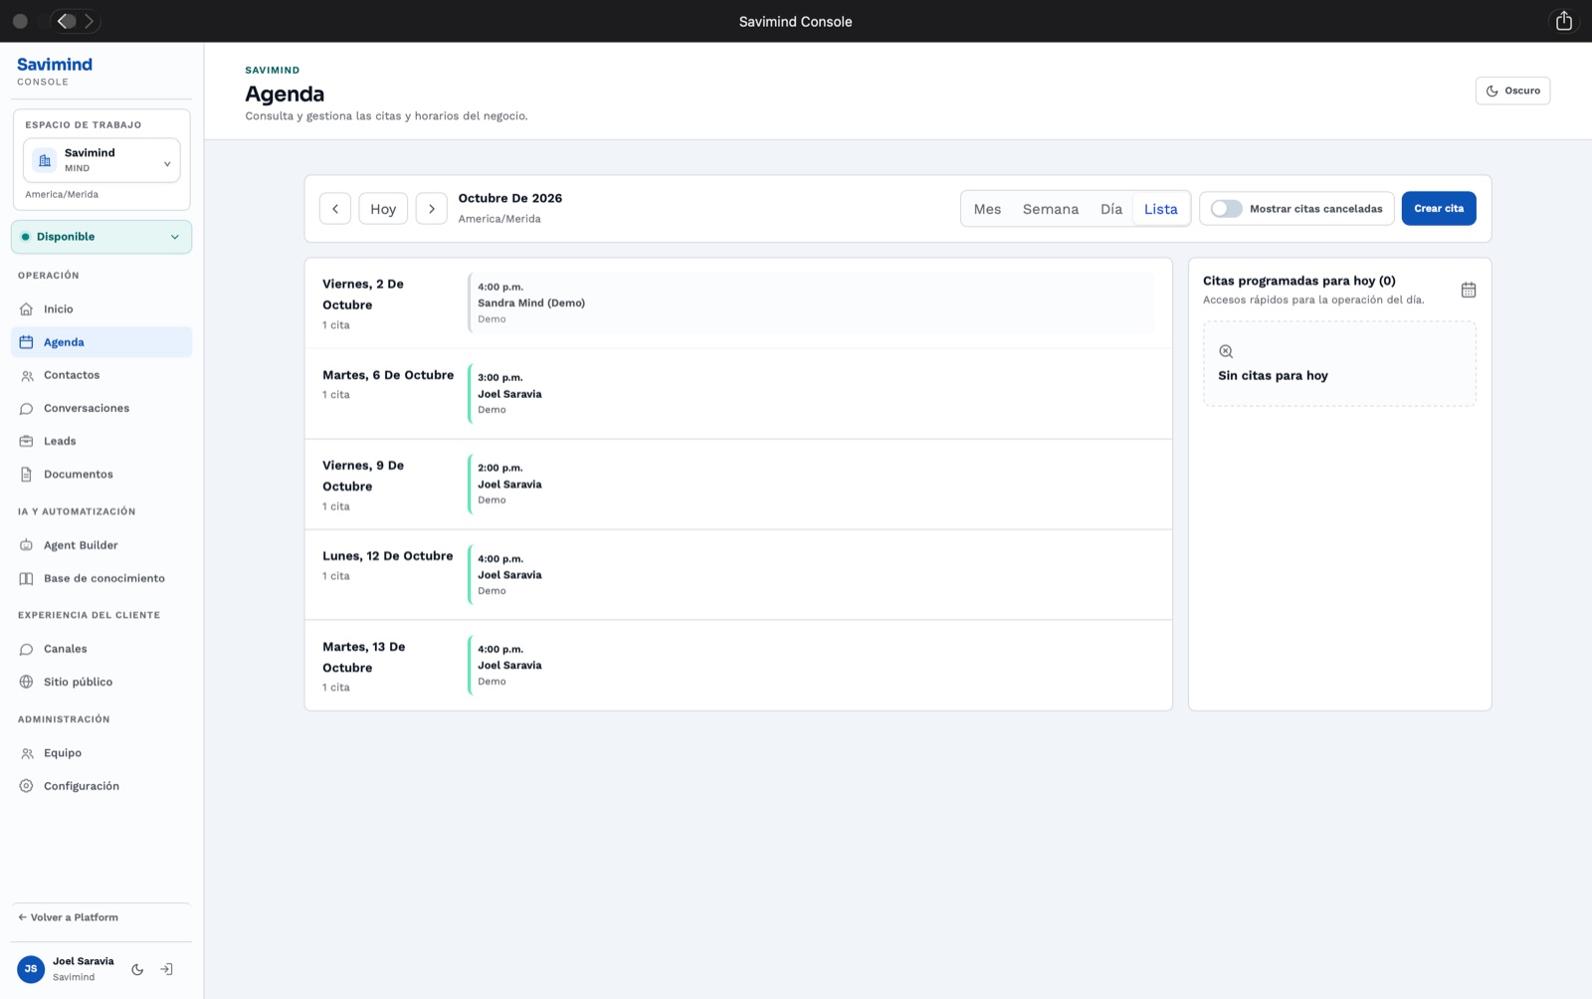Open the Sandra Mind (Demo) appointment
This screenshot has width=1592, height=999.
tap(811, 302)
